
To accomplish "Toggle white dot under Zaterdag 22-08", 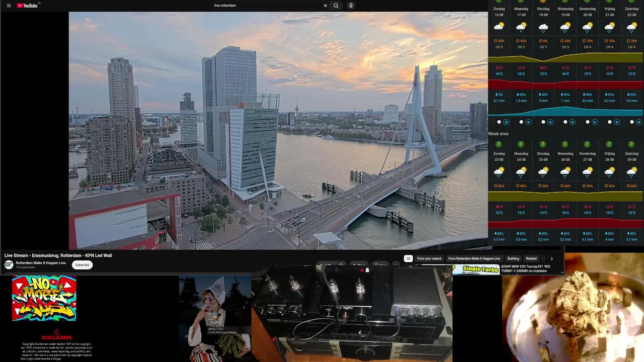I will (x=632, y=122).
